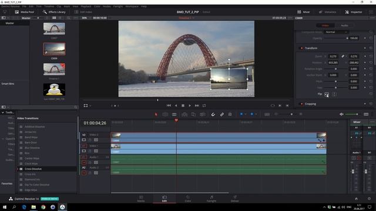Stop playback
This screenshot has width=376, height=211.
tap(183, 105)
